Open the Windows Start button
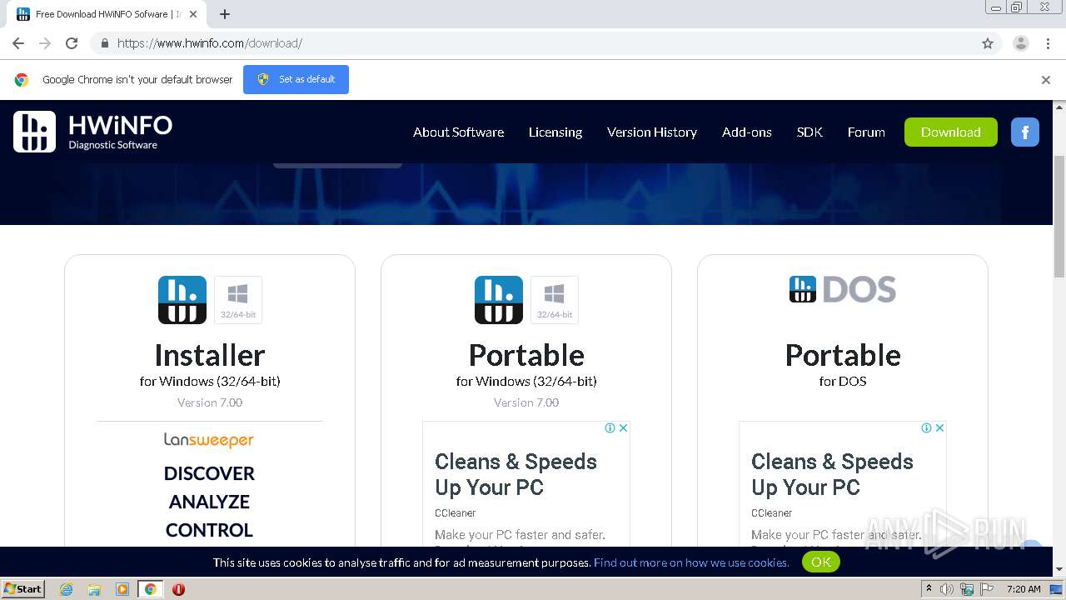The height and width of the screenshot is (600, 1066). [x=23, y=589]
